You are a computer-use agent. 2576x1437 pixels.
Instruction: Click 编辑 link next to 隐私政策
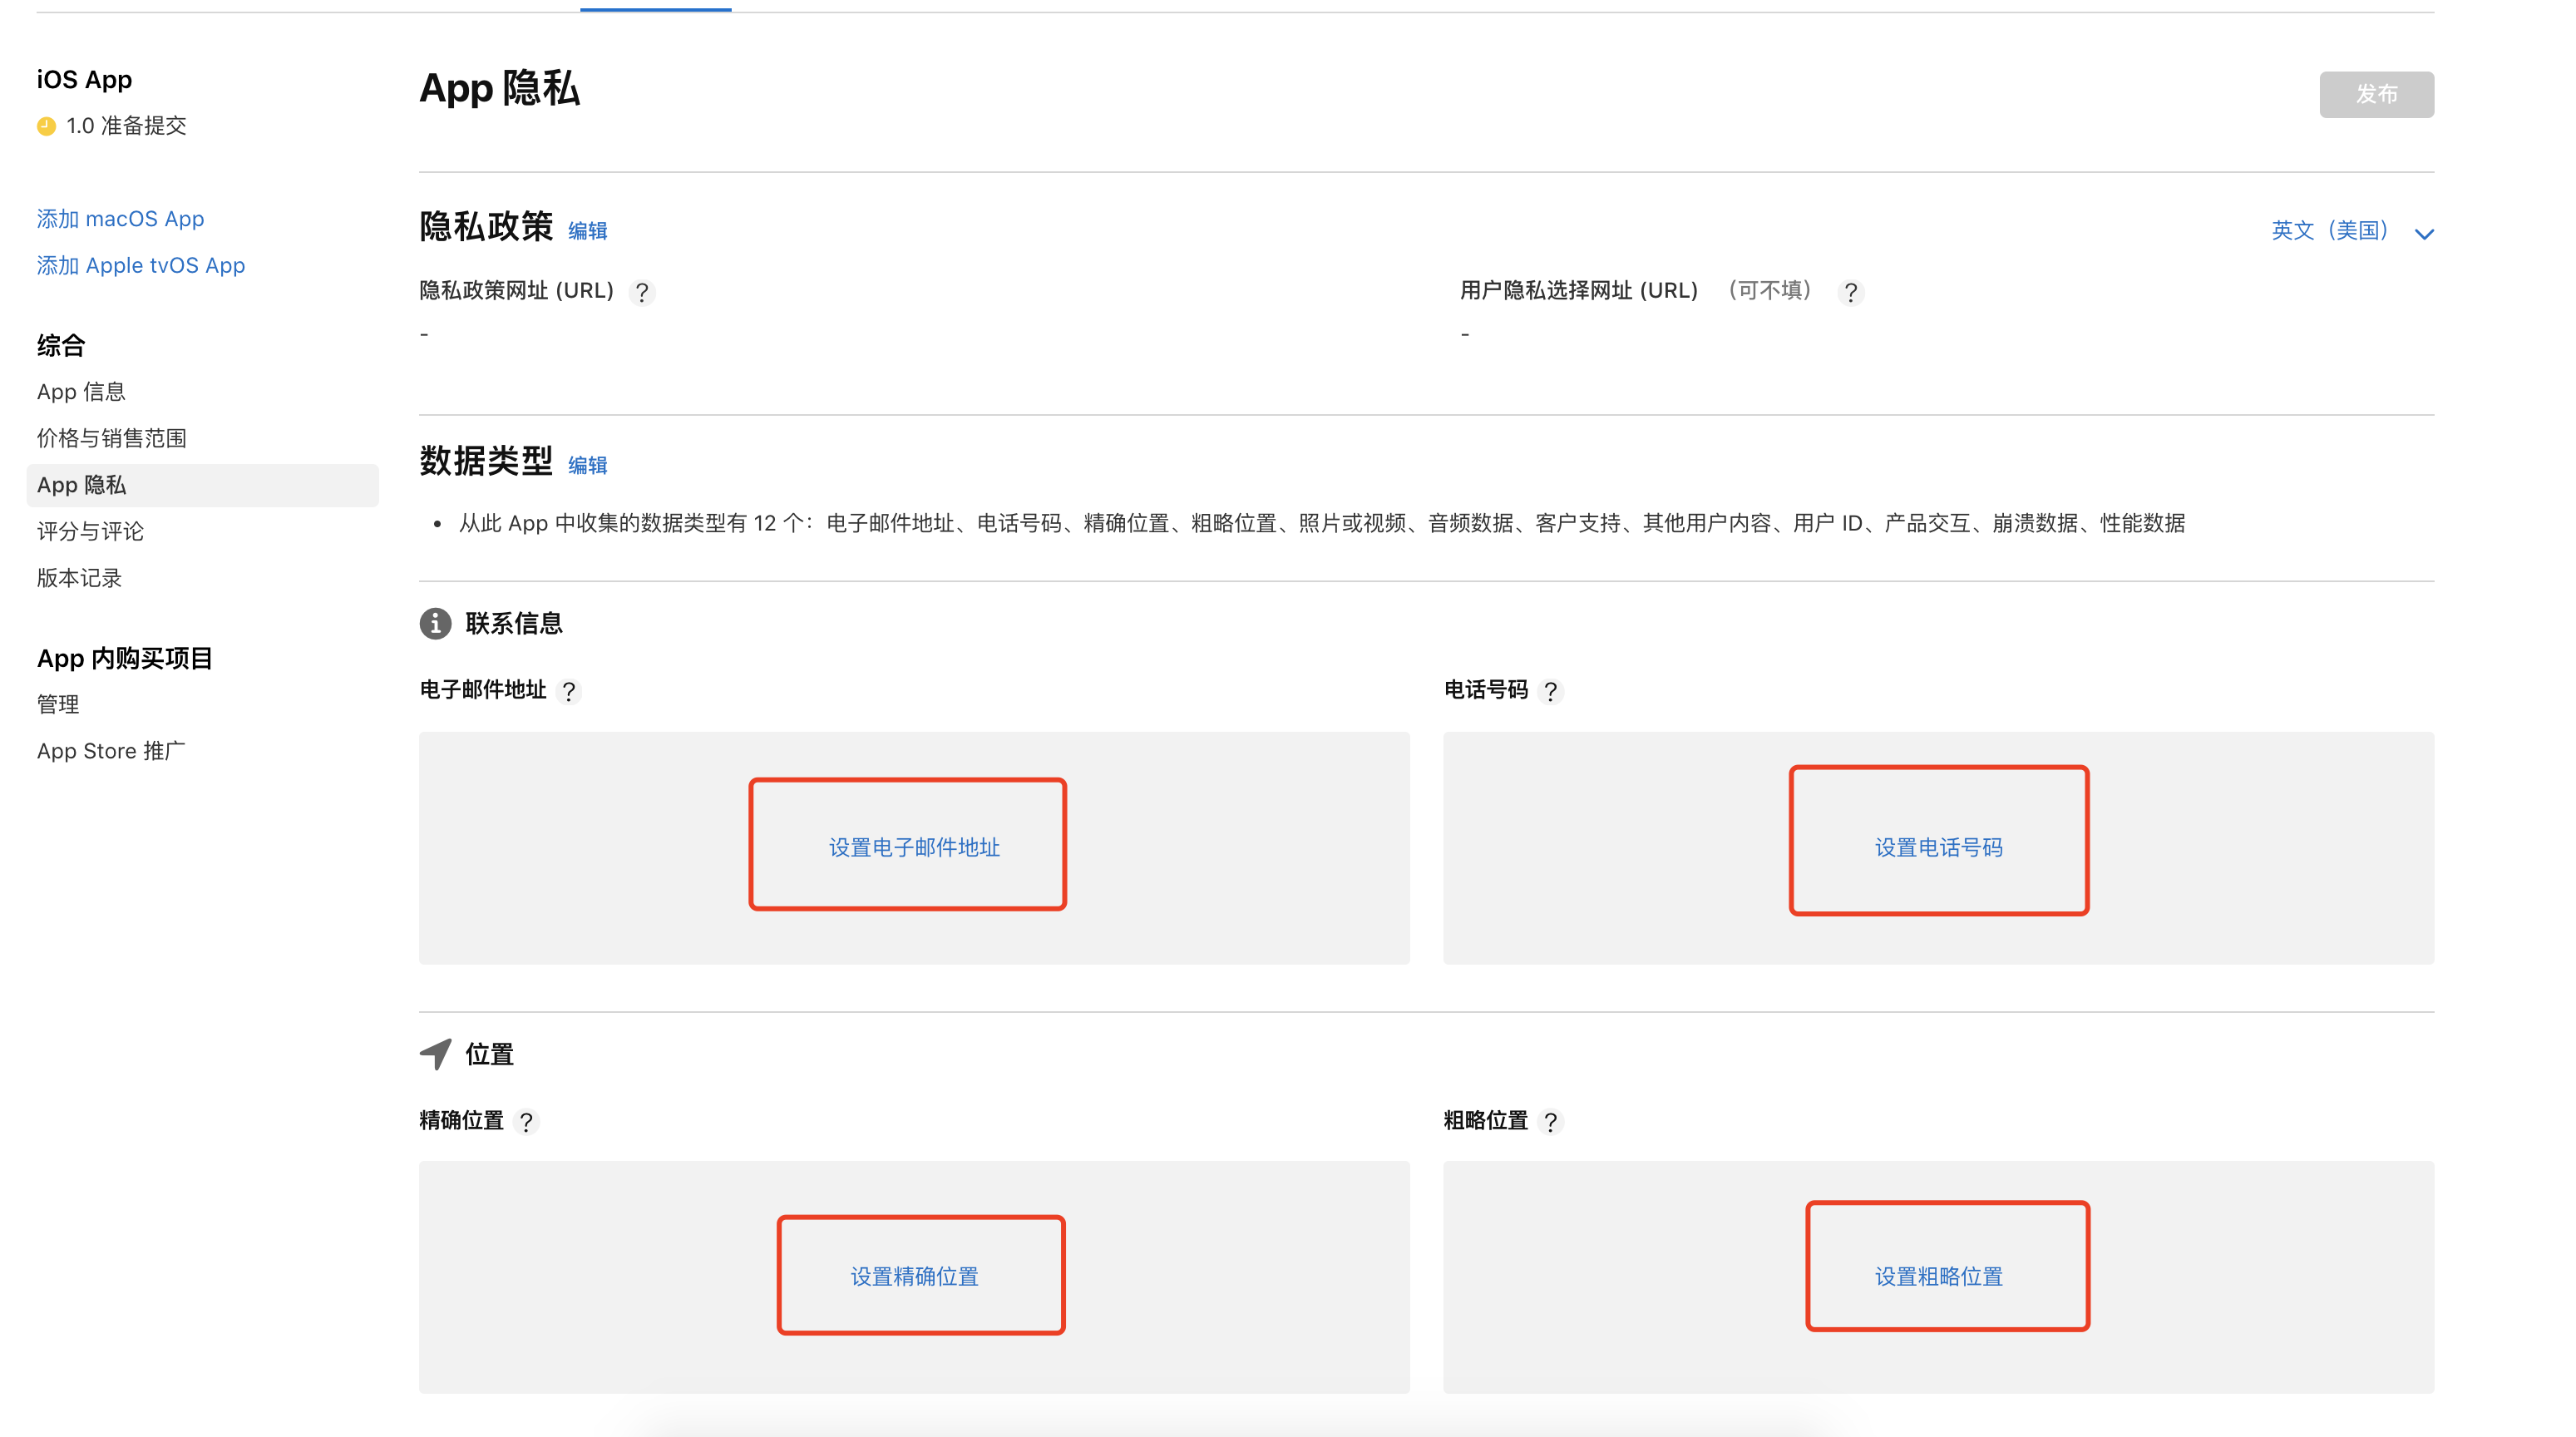coord(588,231)
